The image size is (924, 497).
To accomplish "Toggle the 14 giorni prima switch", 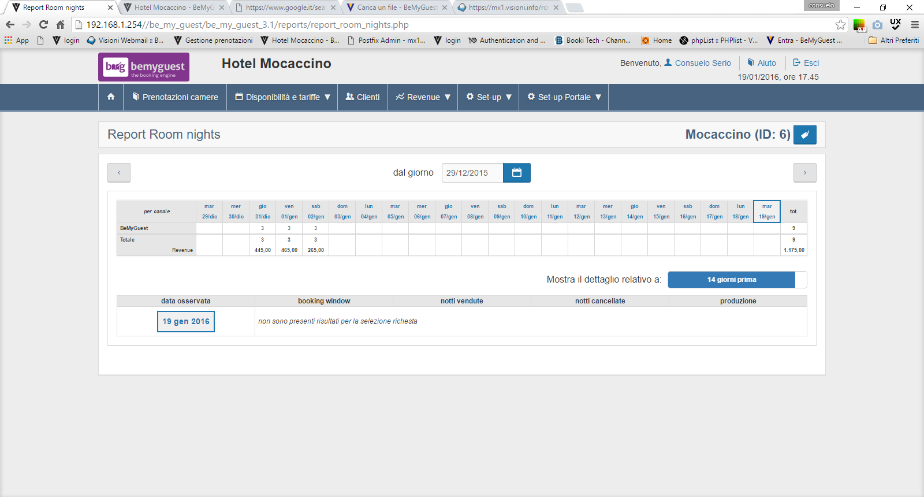I will (x=737, y=280).
